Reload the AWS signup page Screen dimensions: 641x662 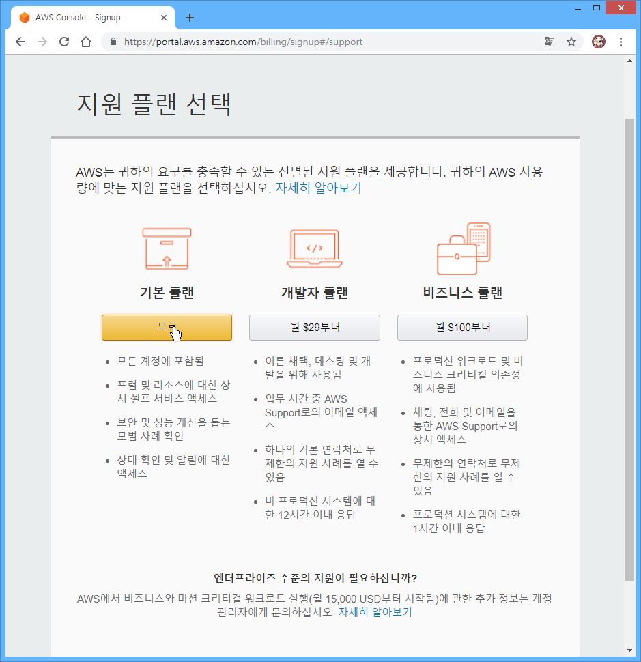[64, 42]
